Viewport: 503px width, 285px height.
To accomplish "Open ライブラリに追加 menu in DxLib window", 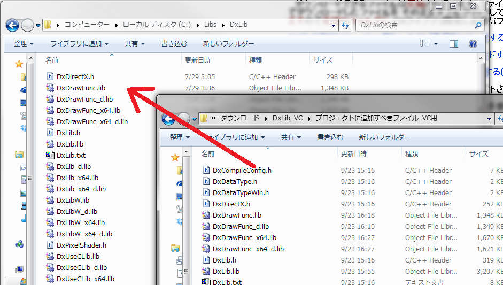I will pos(80,44).
